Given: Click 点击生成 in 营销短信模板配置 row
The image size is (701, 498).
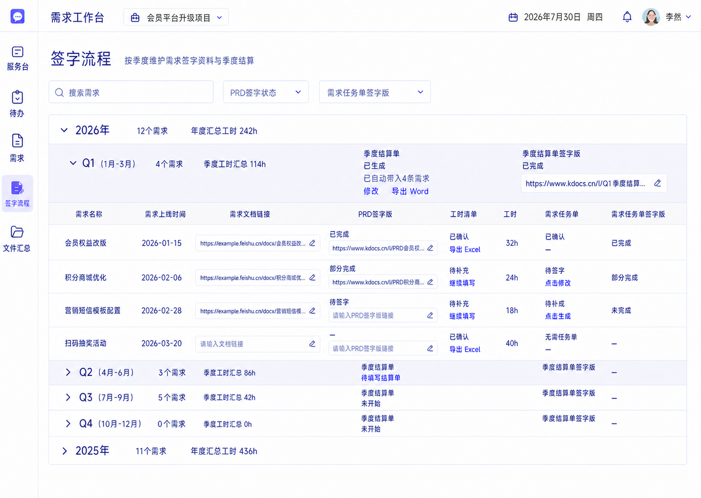Looking at the screenshot, I should 558,316.
